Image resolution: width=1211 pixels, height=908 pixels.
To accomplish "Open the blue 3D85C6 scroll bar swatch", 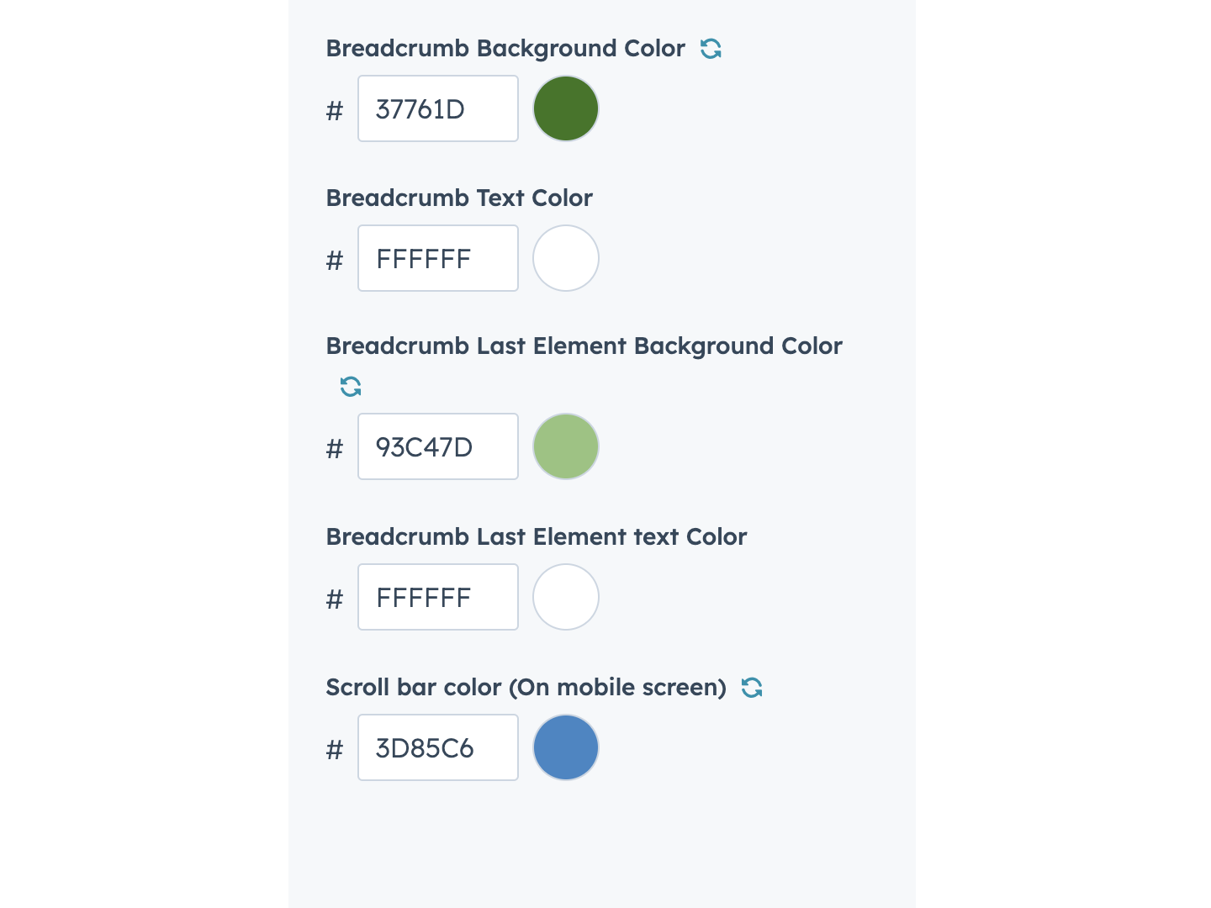I will pos(566,747).
